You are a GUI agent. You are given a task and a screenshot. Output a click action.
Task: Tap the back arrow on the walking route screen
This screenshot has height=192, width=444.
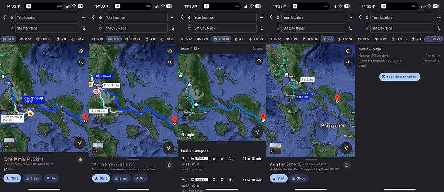[271, 18]
